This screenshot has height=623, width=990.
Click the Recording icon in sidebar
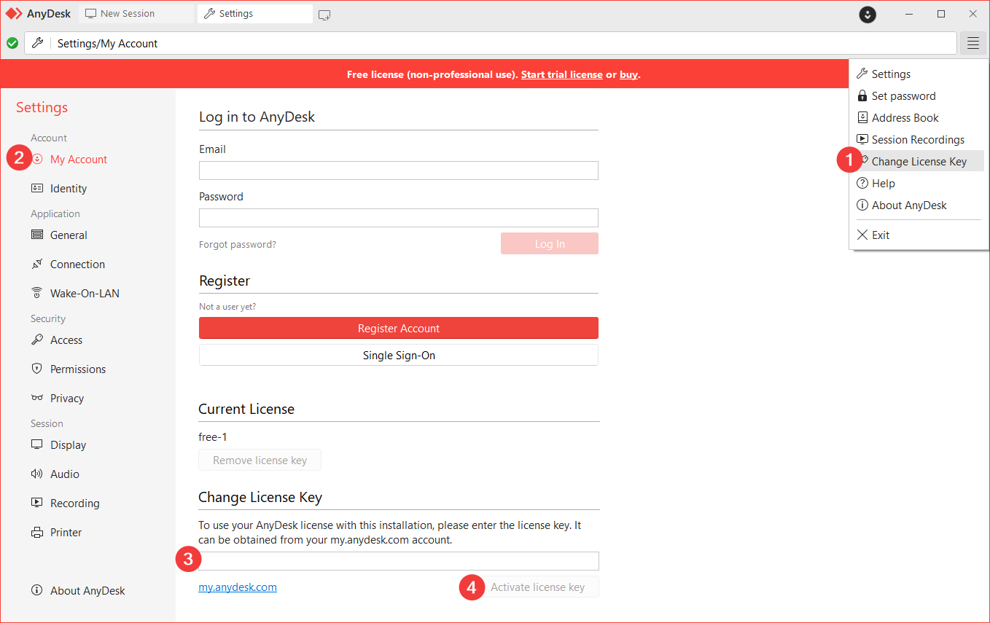click(37, 503)
